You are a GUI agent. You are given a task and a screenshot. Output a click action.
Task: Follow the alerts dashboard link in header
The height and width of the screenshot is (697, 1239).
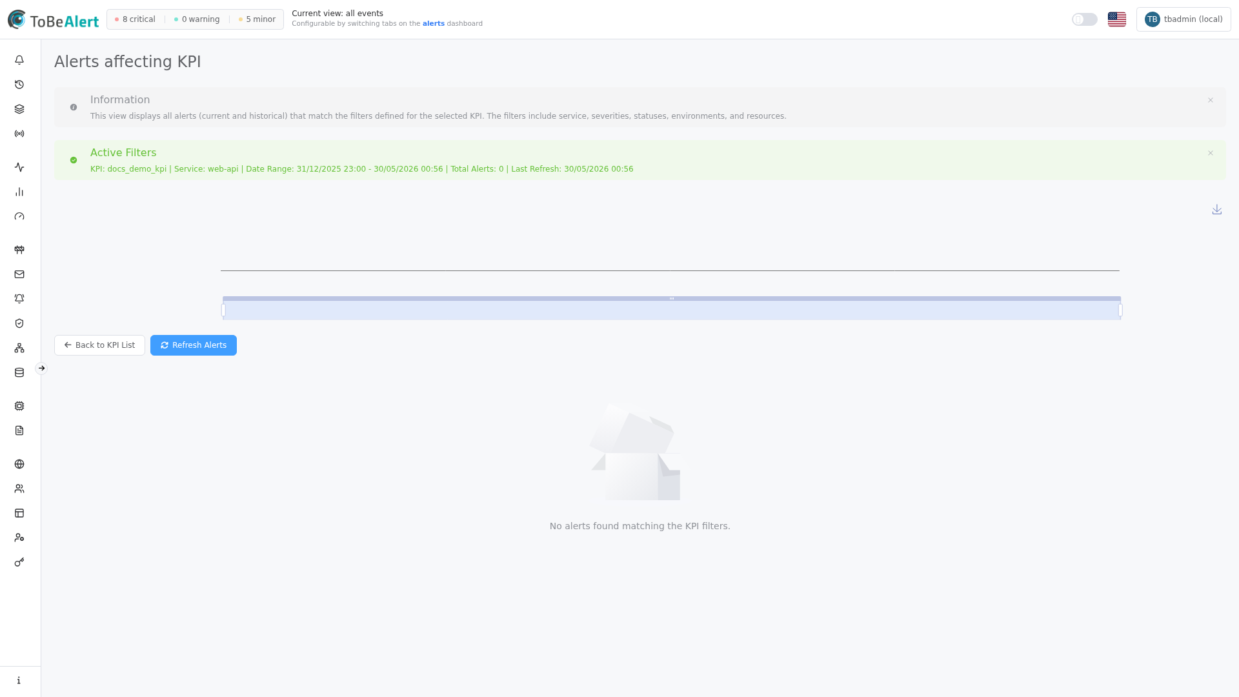click(434, 24)
